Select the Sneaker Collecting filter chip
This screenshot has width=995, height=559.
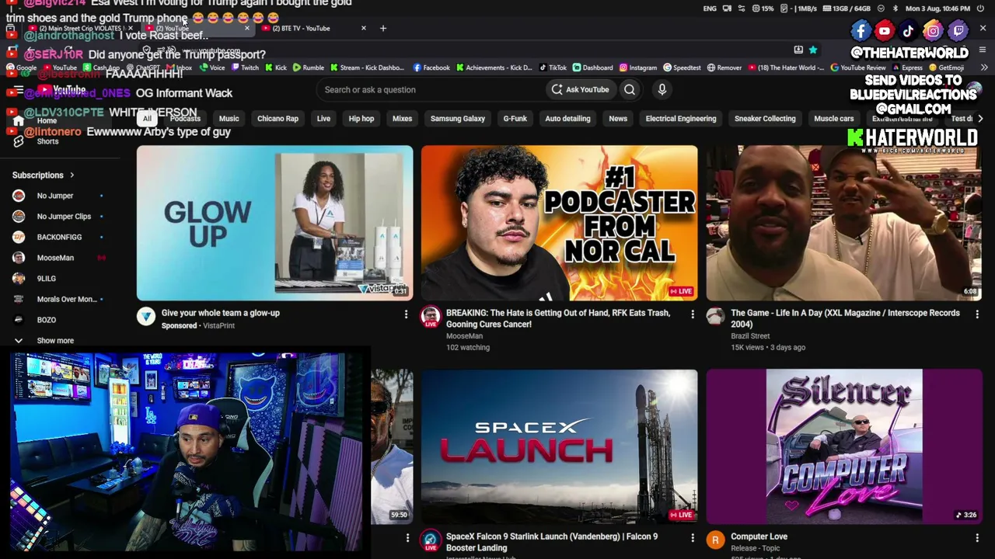point(765,119)
